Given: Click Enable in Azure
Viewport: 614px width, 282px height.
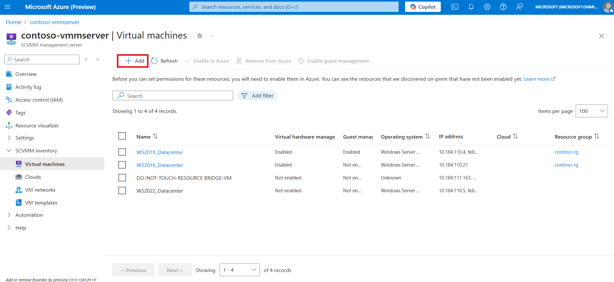Looking at the screenshot, I should [x=207, y=61].
